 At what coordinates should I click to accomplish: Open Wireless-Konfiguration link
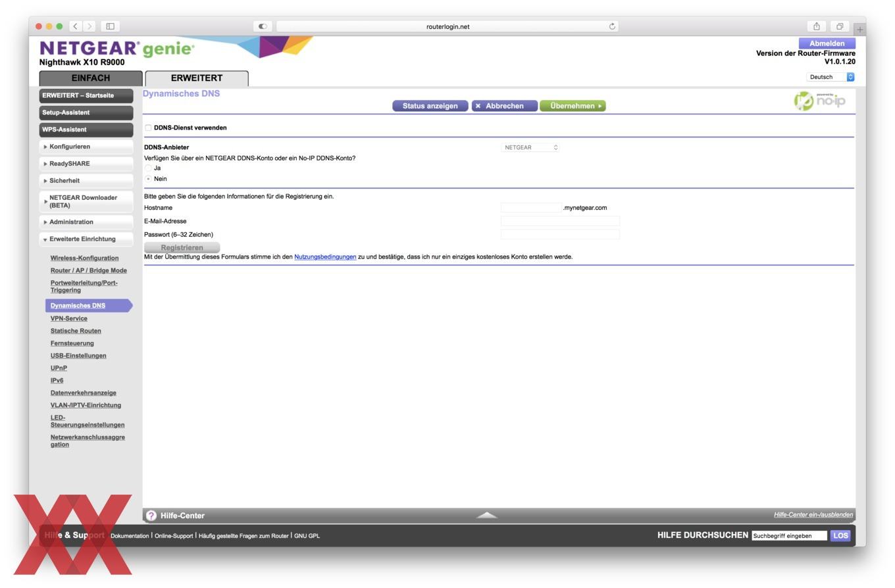[x=84, y=258]
